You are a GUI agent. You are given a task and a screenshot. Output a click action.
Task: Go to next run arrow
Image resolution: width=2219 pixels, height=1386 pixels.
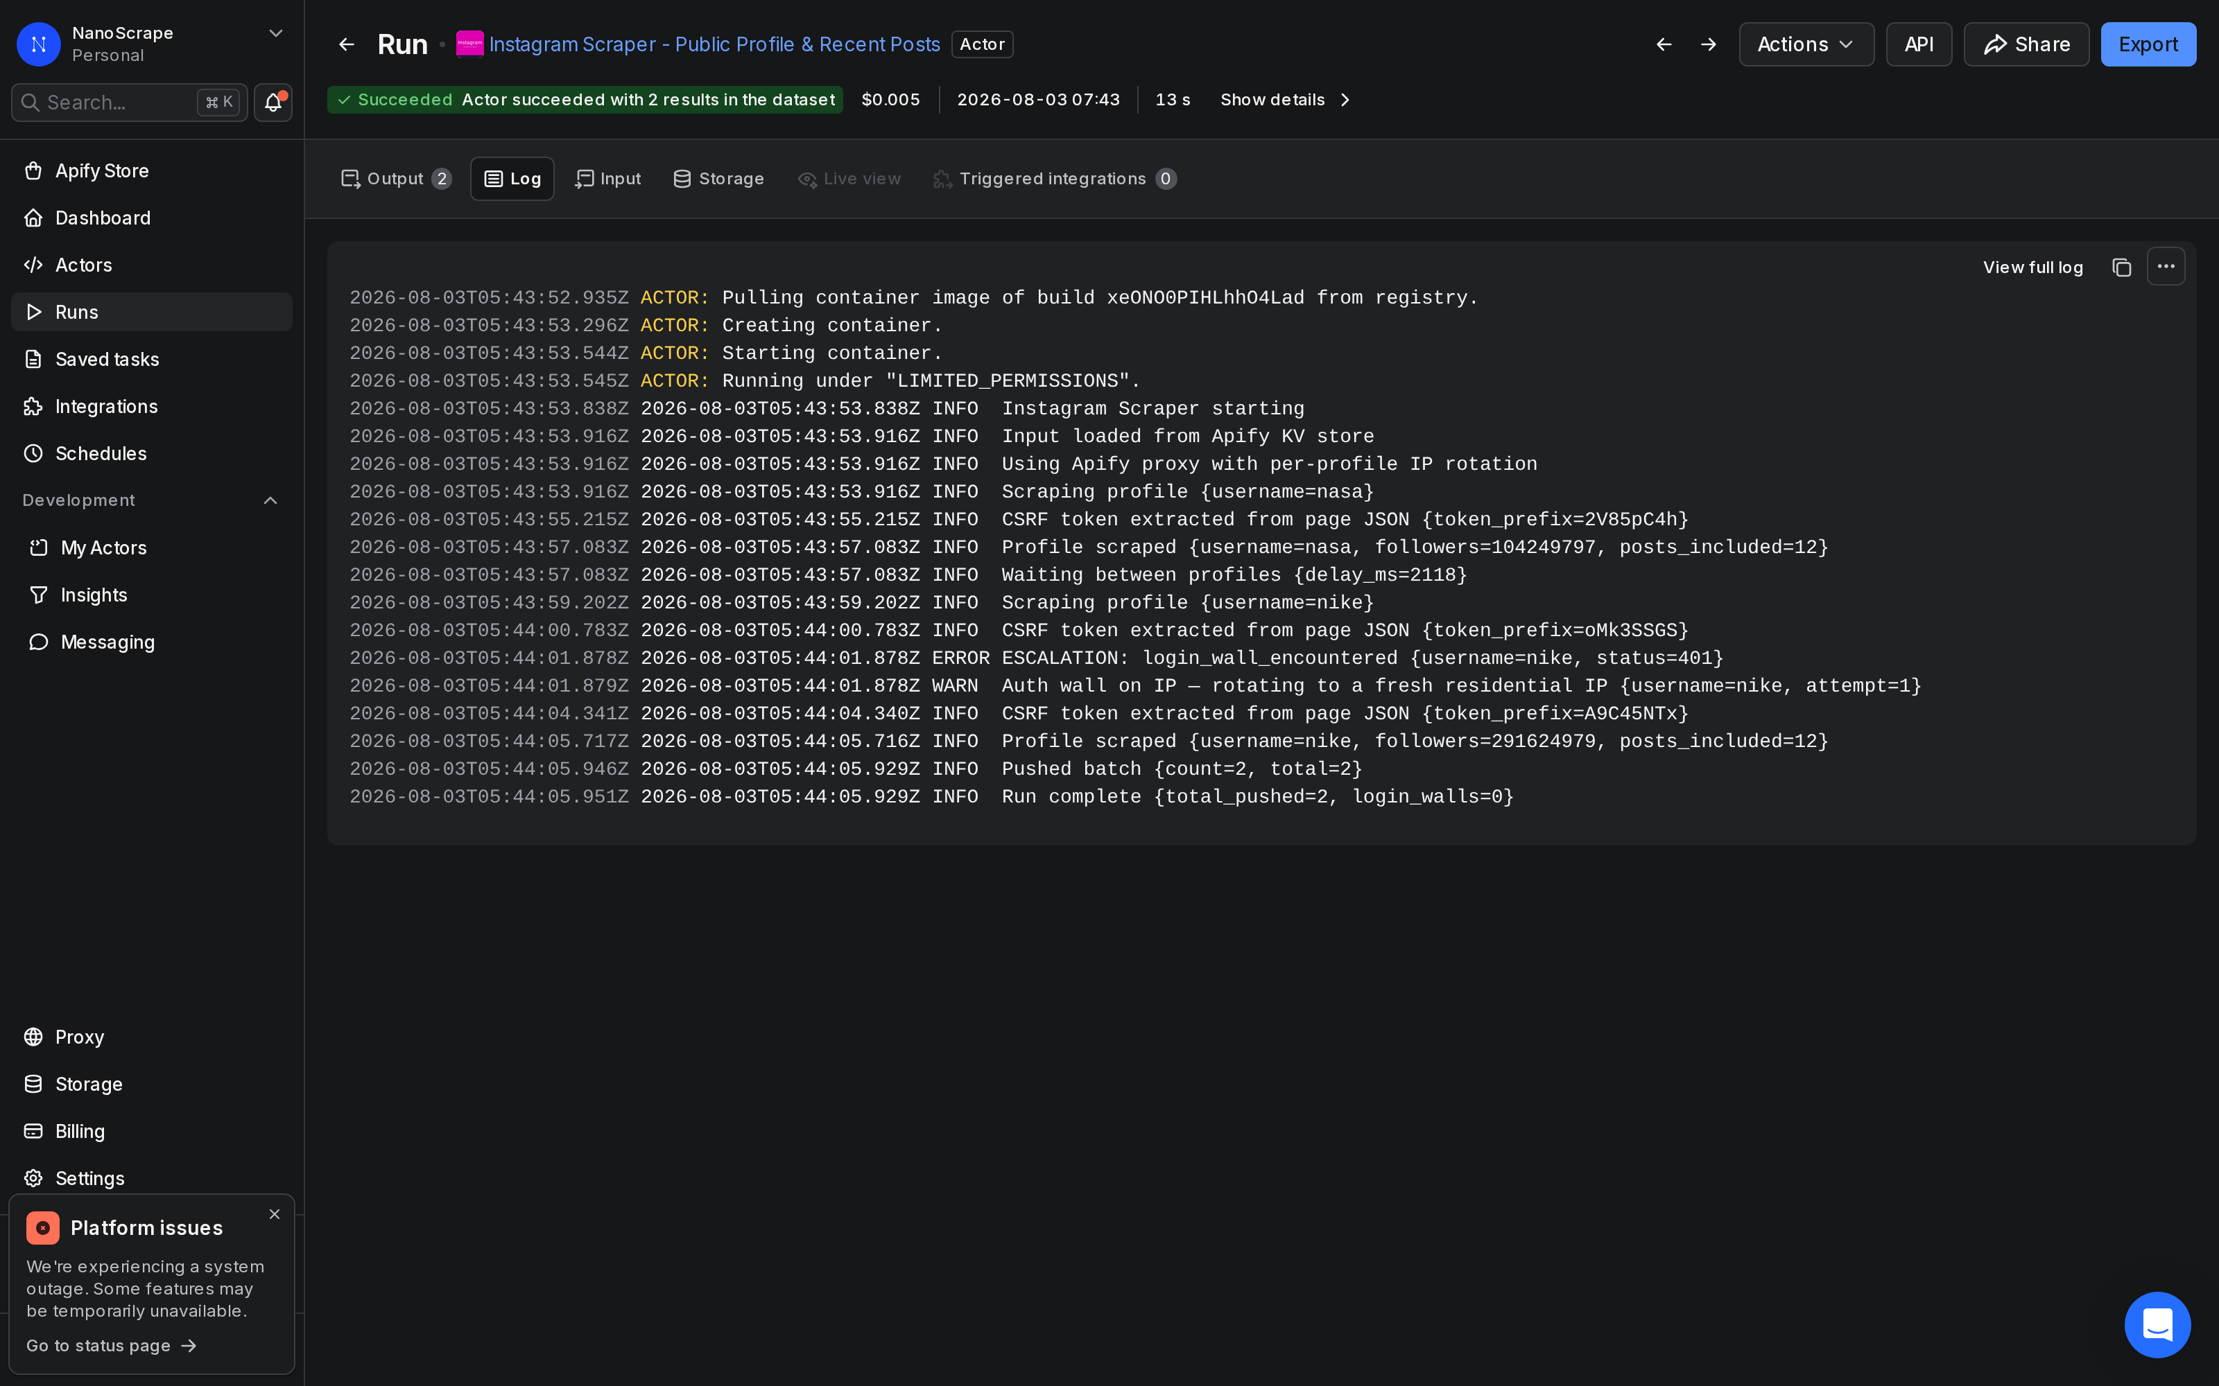coord(1708,44)
